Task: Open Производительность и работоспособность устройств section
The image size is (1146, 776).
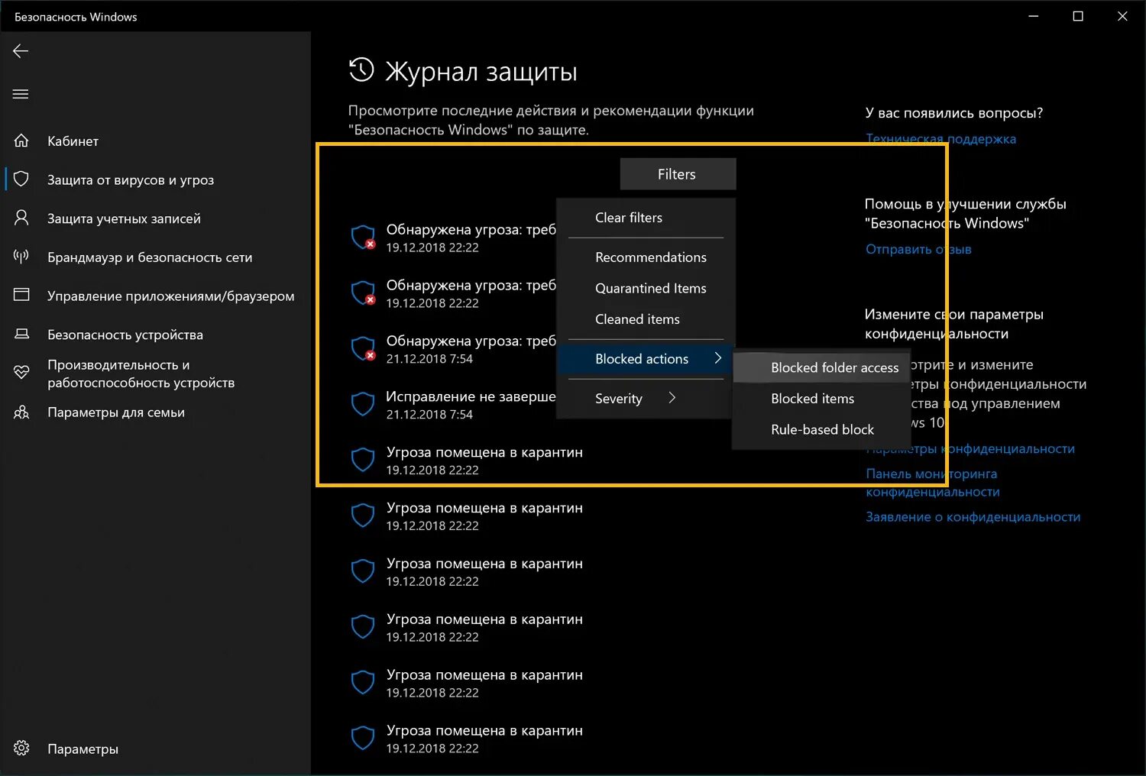Action: pos(141,373)
